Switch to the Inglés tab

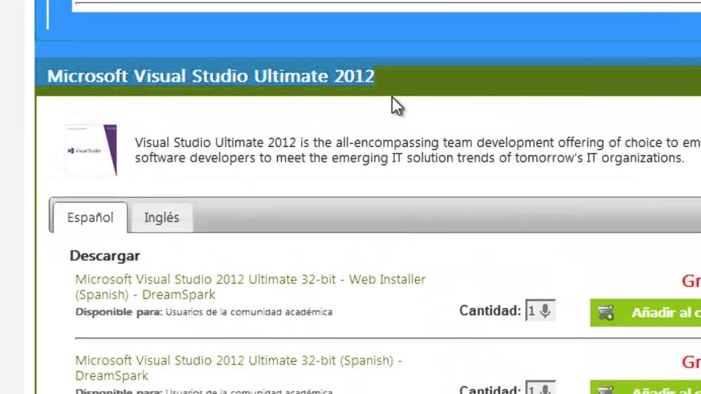[162, 217]
